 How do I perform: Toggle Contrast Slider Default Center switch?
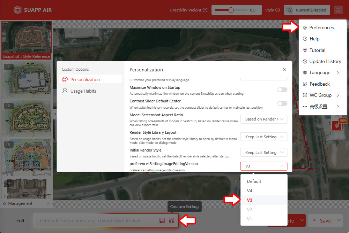[282, 103]
